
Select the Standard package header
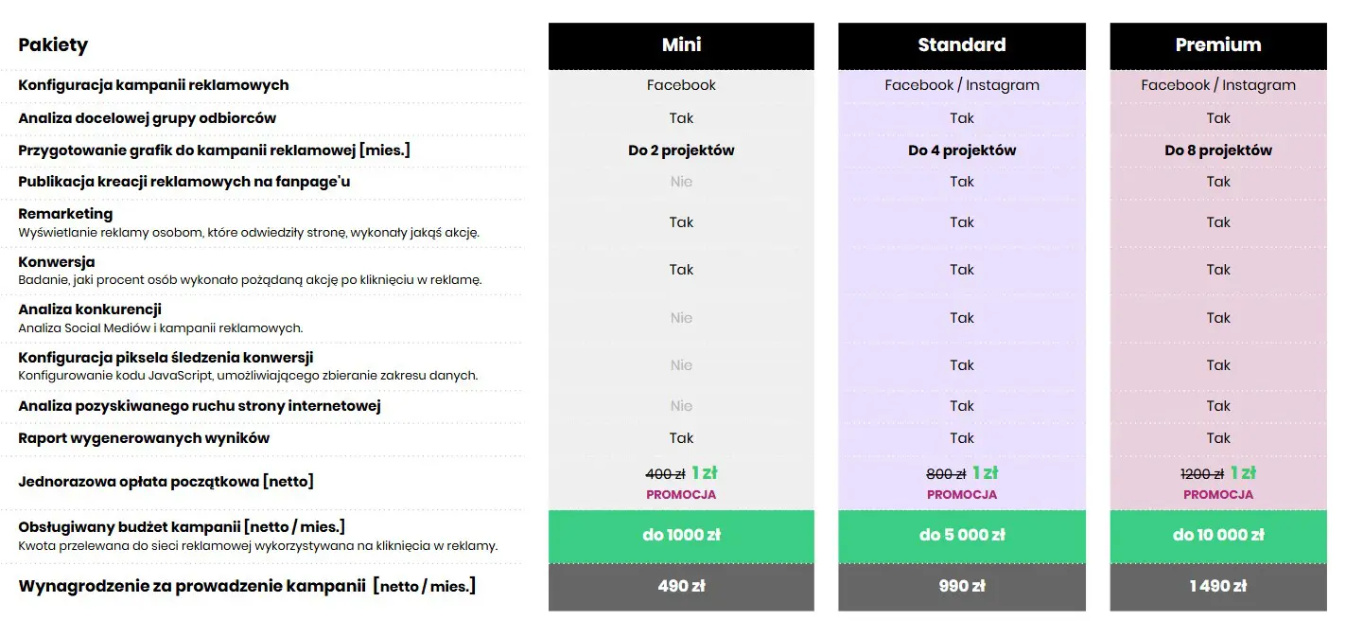pyautogui.click(x=961, y=45)
